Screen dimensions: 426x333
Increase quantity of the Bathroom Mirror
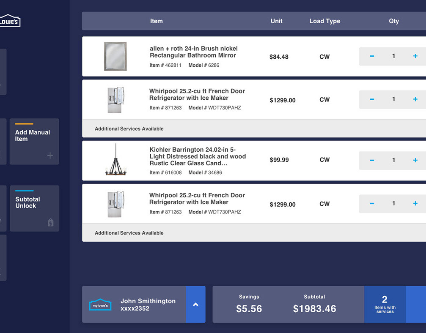pos(415,56)
